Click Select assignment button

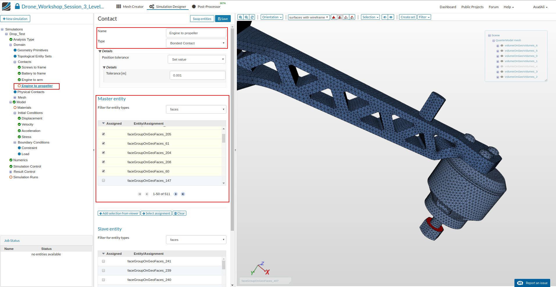pos(156,213)
